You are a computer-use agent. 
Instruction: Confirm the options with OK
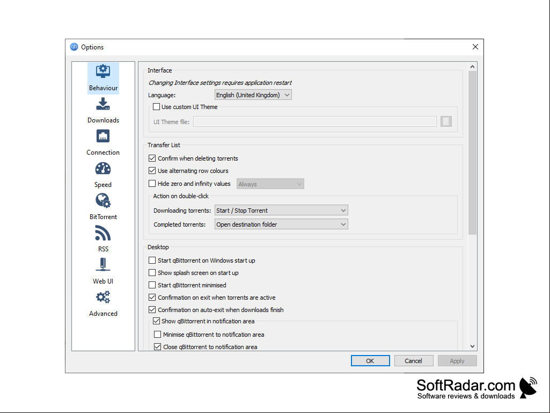click(370, 361)
